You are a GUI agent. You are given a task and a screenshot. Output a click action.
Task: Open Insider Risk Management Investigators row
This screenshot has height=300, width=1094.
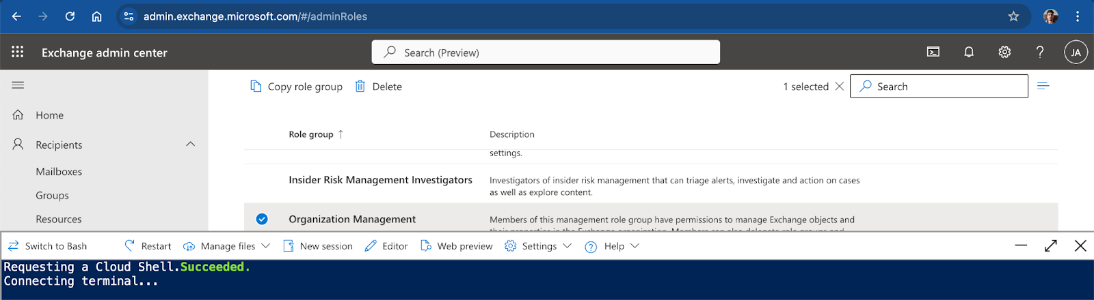pos(380,180)
